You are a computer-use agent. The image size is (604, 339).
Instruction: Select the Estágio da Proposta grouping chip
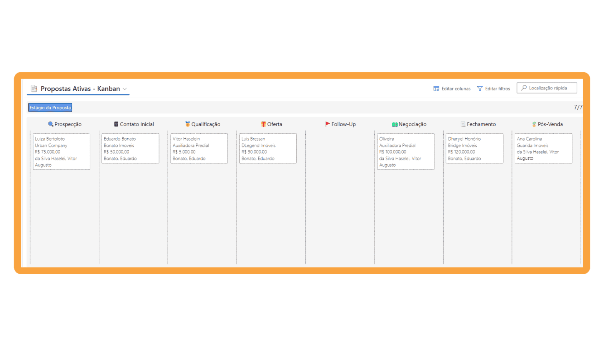(50, 108)
